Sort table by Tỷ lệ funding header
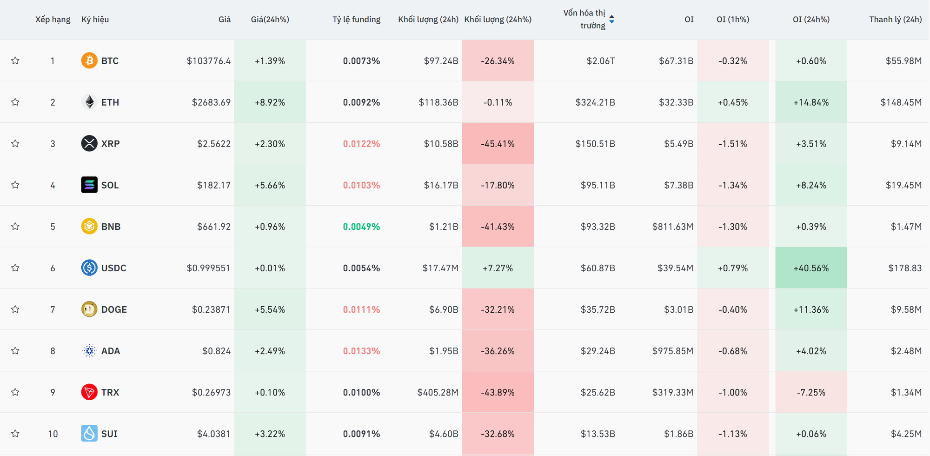Image resolution: width=930 pixels, height=456 pixels. (x=356, y=20)
